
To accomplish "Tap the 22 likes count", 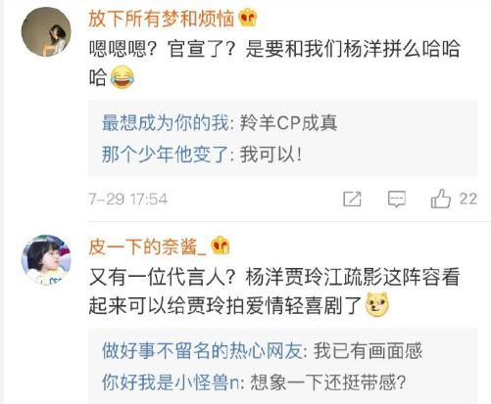I will coord(468,199).
